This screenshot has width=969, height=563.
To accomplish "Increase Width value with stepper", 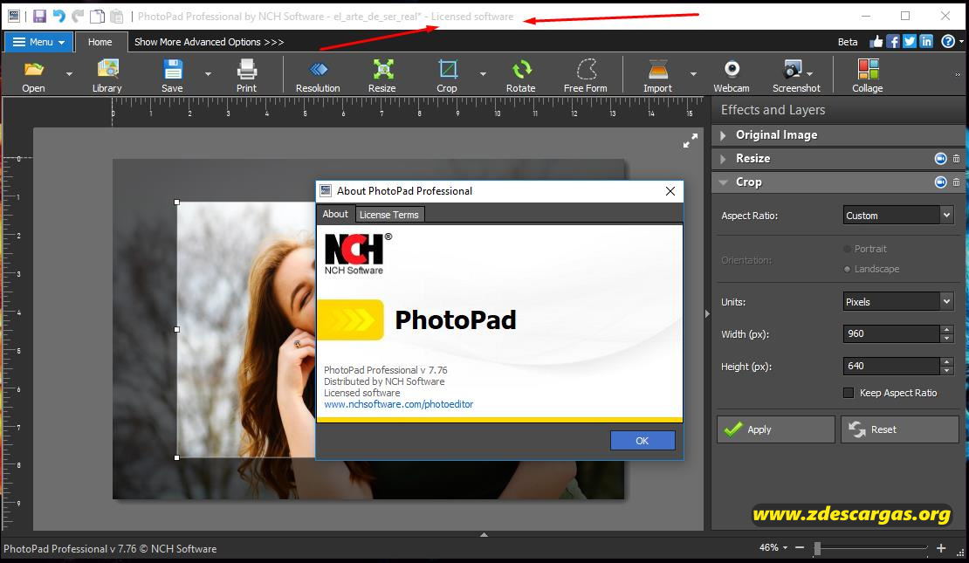I will tap(947, 329).
